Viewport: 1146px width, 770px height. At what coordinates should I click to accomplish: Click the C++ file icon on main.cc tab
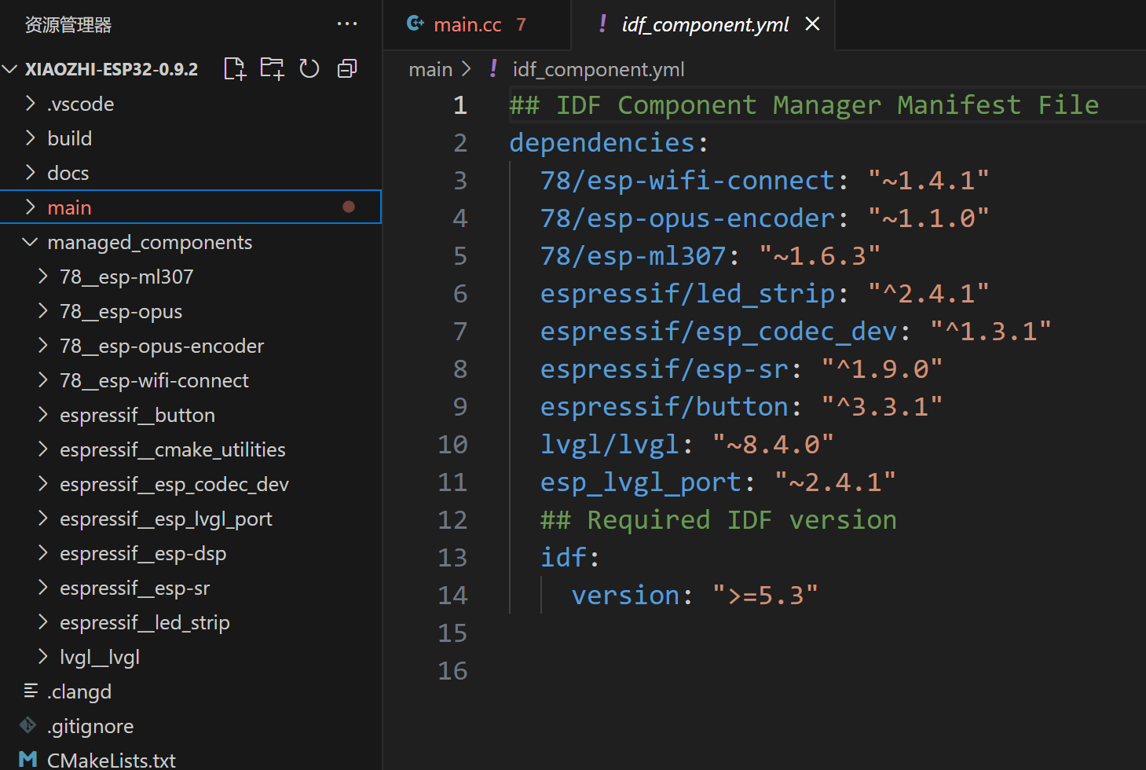pyautogui.click(x=416, y=24)
